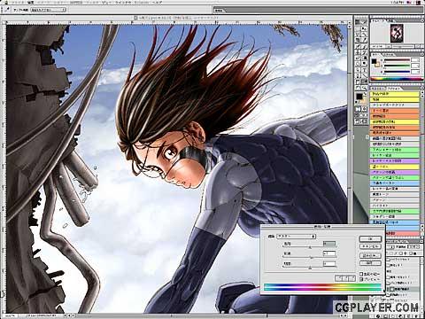
Task: Select the Hand tool in the toolbox
Action: [358, 88]
